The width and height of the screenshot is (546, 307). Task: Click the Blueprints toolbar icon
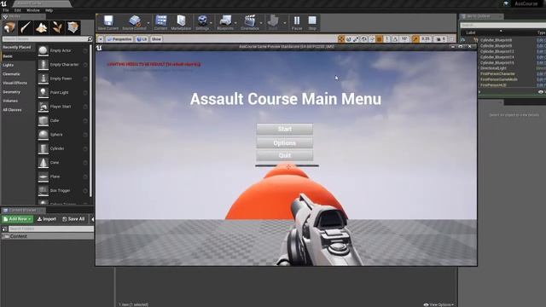click(x=225, y=20)
